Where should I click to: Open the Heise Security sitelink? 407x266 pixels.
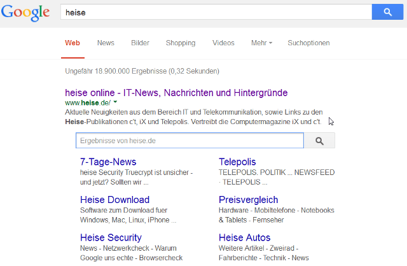[111, 238]
